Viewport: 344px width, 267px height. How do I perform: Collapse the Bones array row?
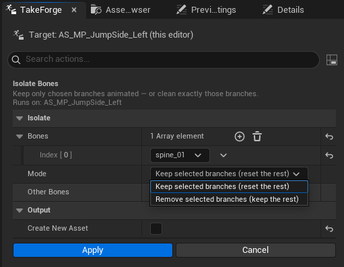point(20,137)
